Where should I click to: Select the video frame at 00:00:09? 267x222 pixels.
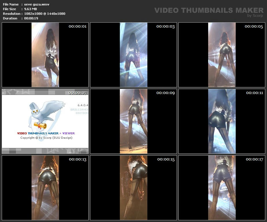tap(133, 121)
